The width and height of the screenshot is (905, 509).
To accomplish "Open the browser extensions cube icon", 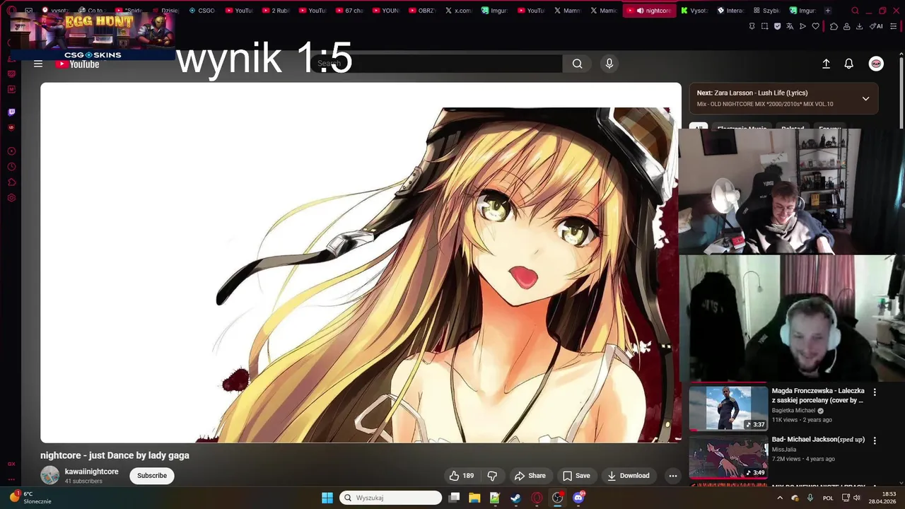I will coord(834,26).
